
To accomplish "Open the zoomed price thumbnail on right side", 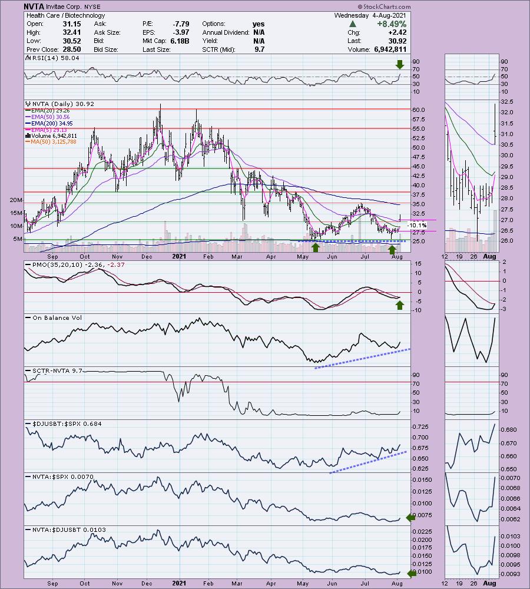I will pyautogui.click(x=472, y=176).
